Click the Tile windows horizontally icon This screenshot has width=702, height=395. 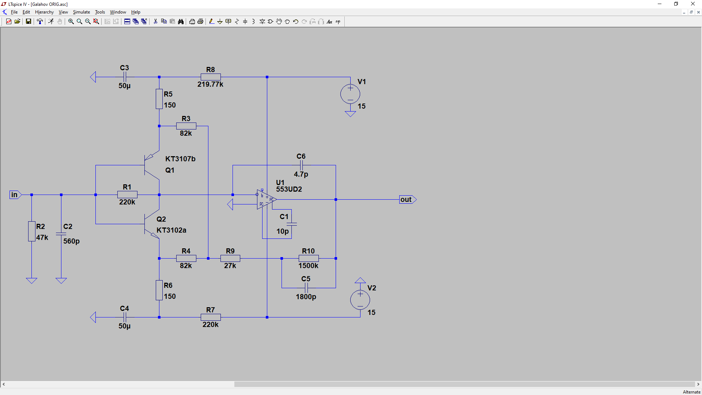coord(127,22)
